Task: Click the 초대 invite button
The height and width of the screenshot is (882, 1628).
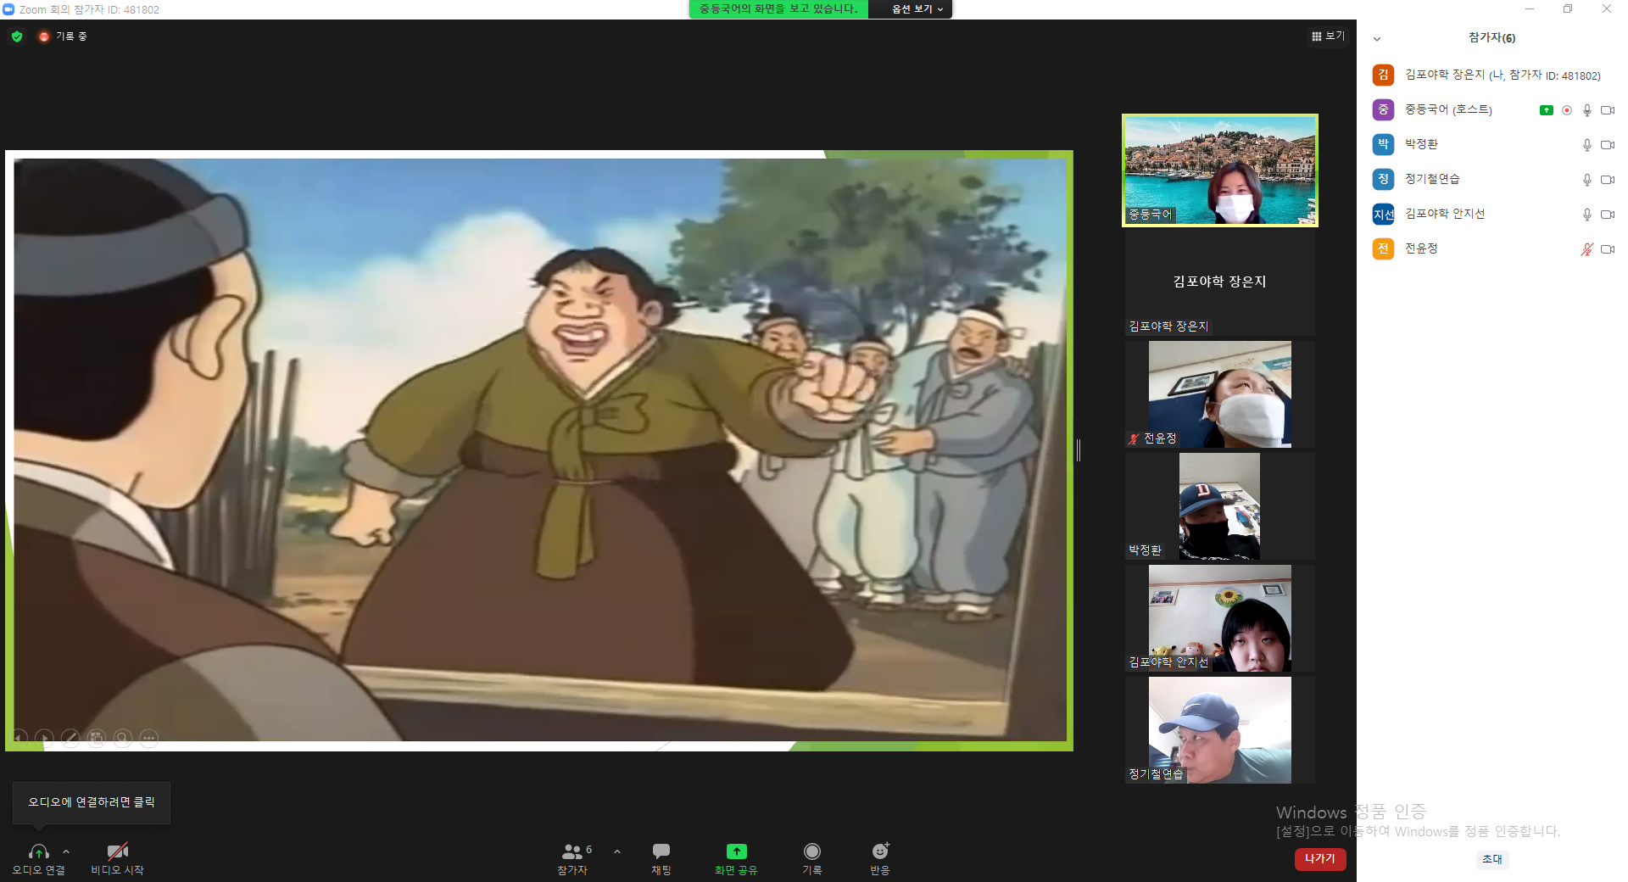Action: [x=1492, y=860]
